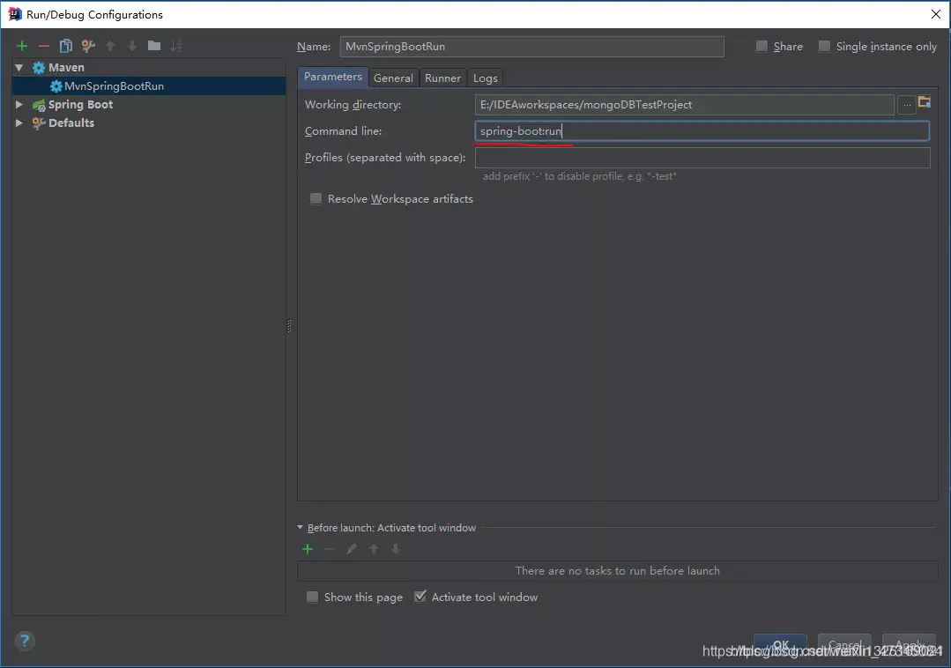Viewport: 951px width, 668px height.
Task: Open the Runner tab
Action: pos(442,78)
